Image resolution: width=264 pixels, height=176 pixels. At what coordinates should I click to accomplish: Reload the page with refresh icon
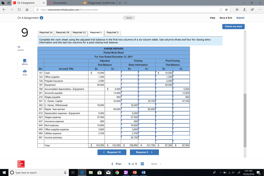19,10
